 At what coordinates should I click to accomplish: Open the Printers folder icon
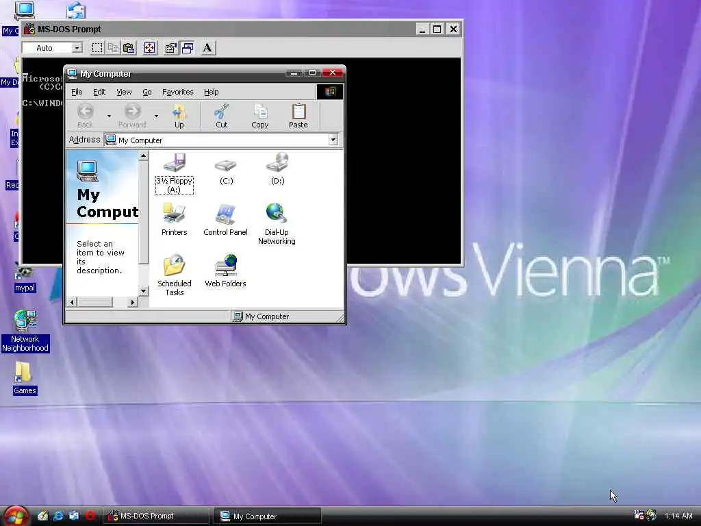click(175, 220)
